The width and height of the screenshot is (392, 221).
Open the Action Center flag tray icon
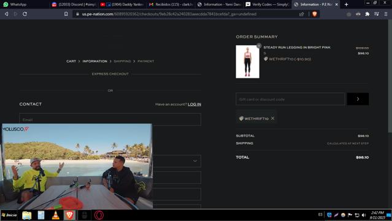pos(350,215)
